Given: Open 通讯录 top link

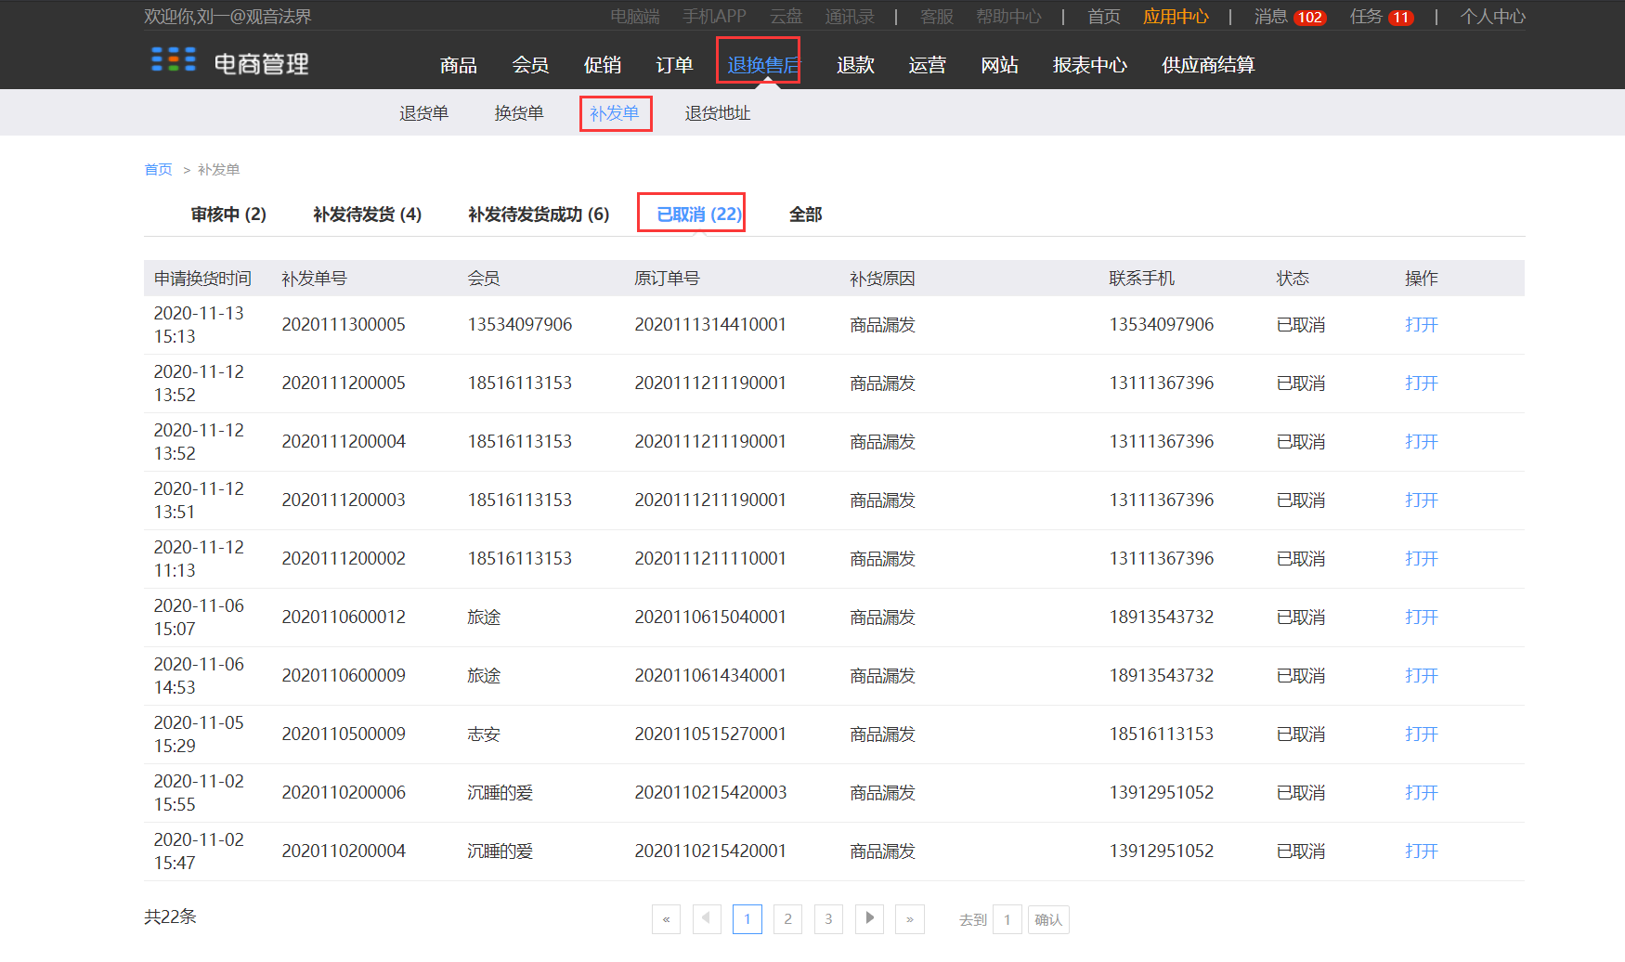Looking at the screenshot, I should coord(850,17).
